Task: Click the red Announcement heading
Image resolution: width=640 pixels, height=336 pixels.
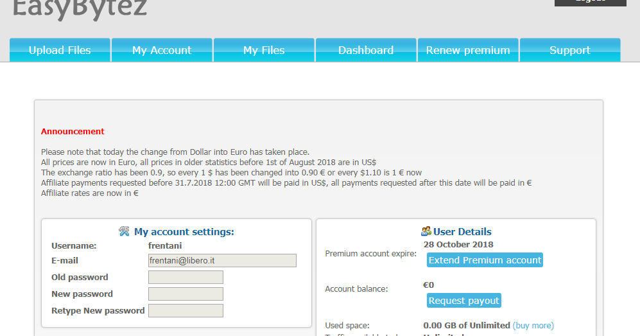Action: tap(73, 132)
